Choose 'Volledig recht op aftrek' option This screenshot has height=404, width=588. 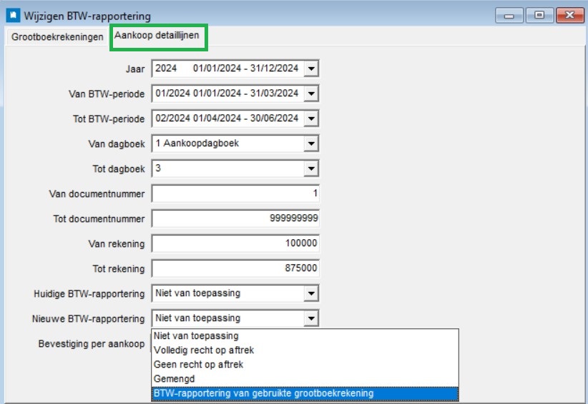(305, 350)
